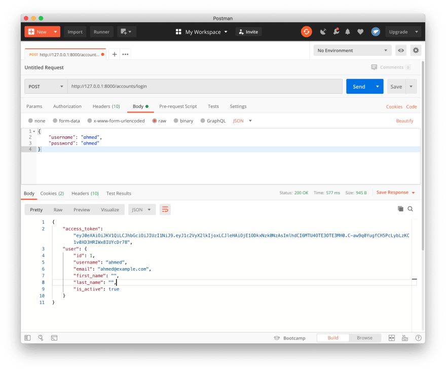The image size is (446, 371).
Task: Switch response view to Raw
Action: [x=58, y=210]
